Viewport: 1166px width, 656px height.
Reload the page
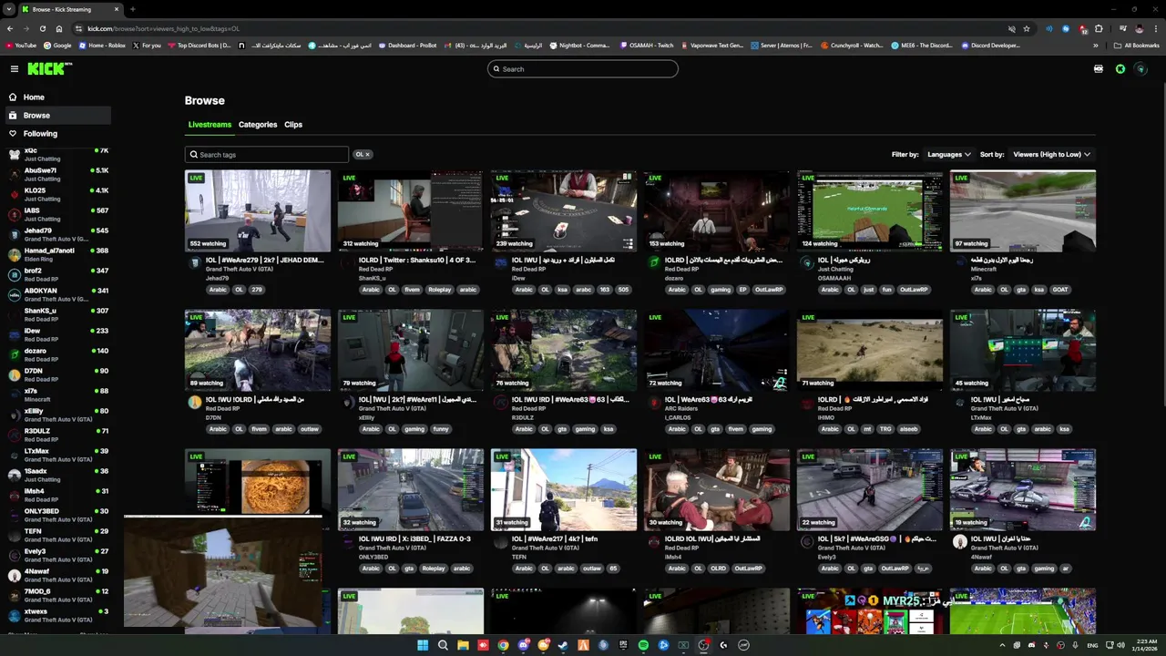tap(42, 28)
